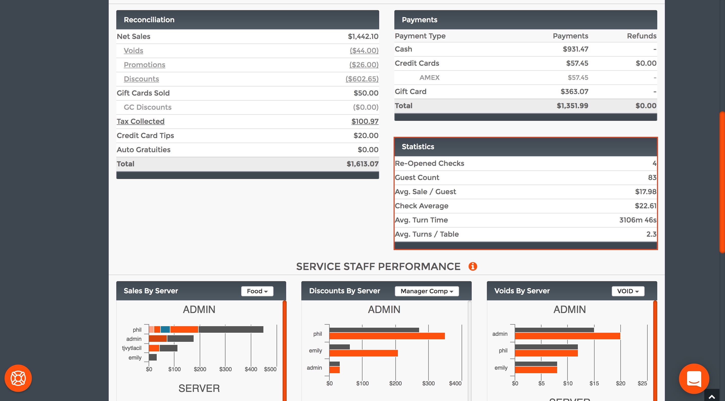This screenshot has height=401, width=725.
Task: Click the ($602.65) discounts amount
Action: click(x=362, y=79)
